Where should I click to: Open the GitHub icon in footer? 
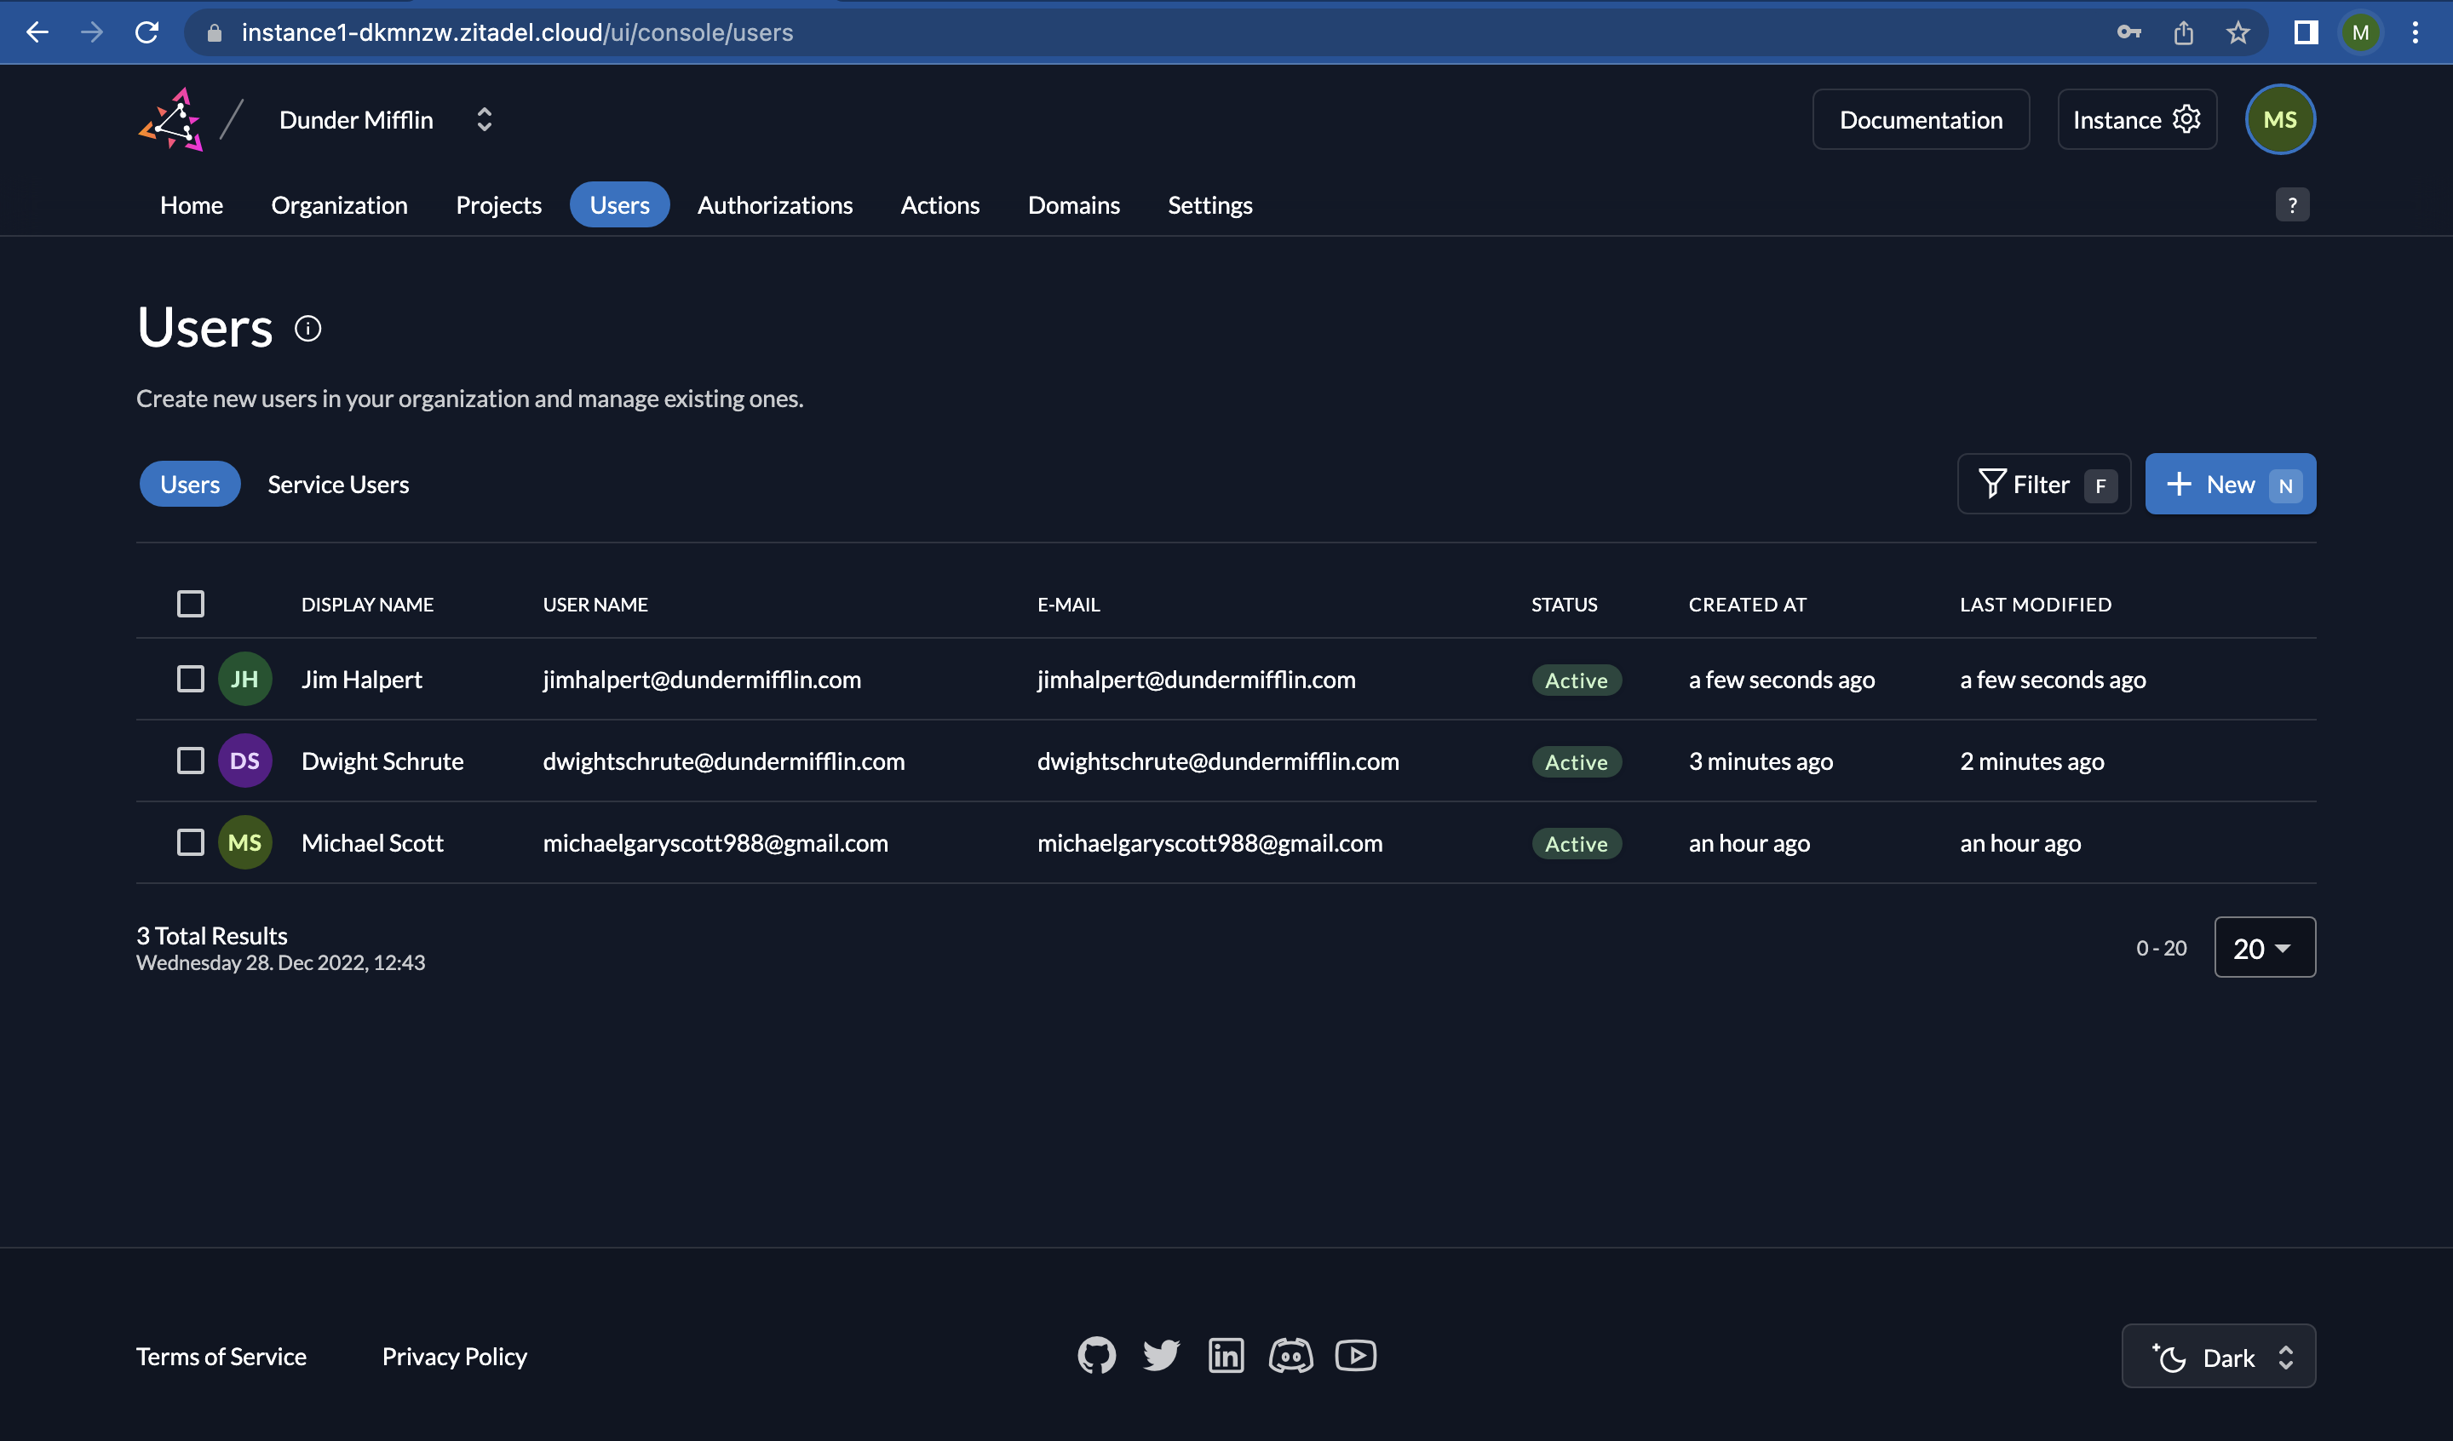pyautogui.click(x=1096, y=1355)
